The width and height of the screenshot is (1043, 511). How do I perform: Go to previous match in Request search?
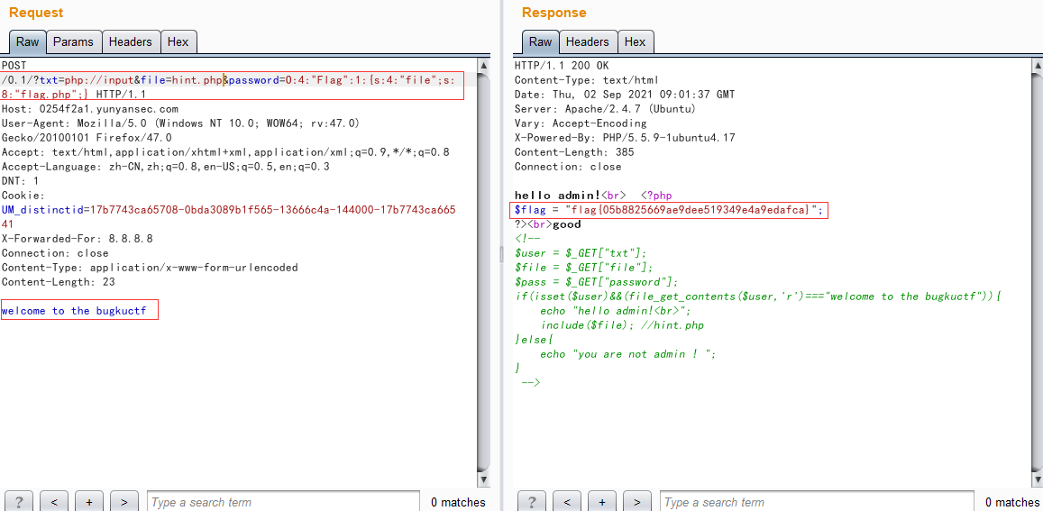(x=54, y=502)
